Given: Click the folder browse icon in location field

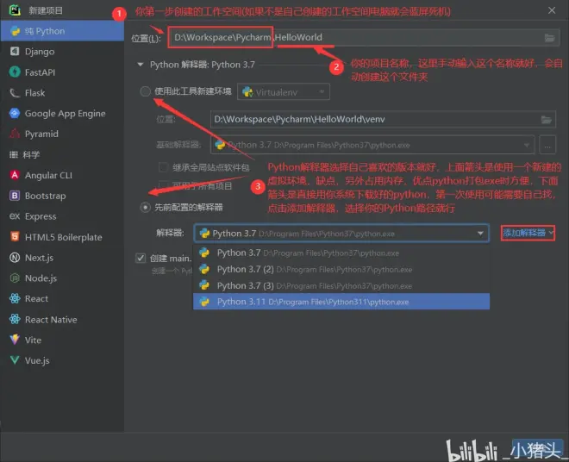Looking at the screenshot, I should click(549, 38).
